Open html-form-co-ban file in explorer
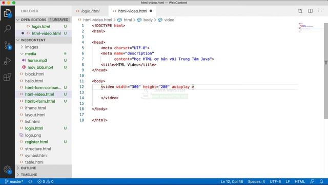Screen dimensions: 328x185 pyautogui.click(x=43, y=88)
